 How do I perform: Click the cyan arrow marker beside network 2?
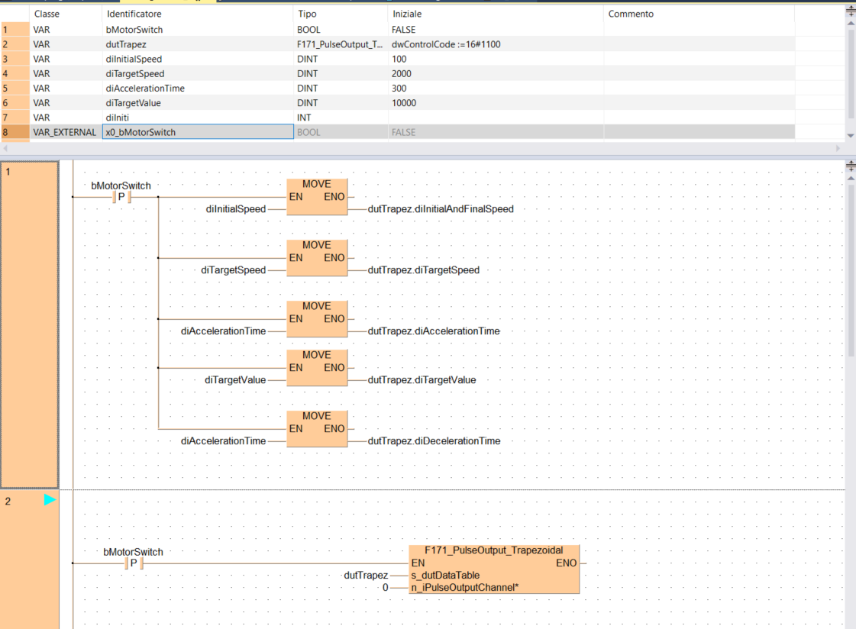click(50, 500)
